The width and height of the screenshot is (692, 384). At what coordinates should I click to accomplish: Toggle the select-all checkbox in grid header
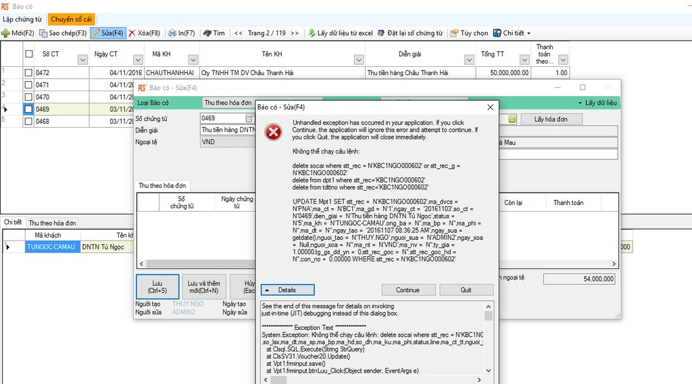[x=29, y=54]
